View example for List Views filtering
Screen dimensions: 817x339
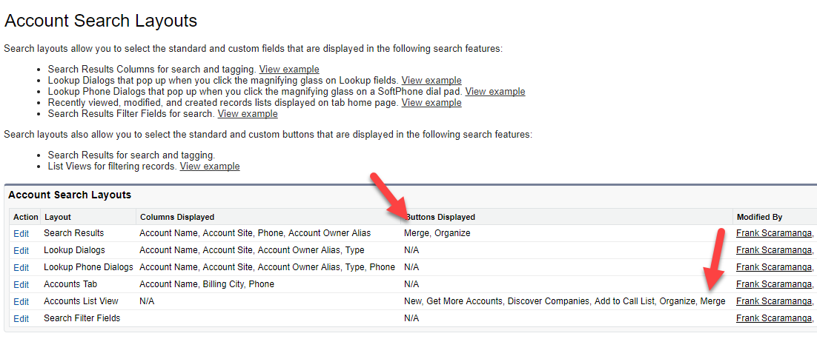tap(210, 167)
